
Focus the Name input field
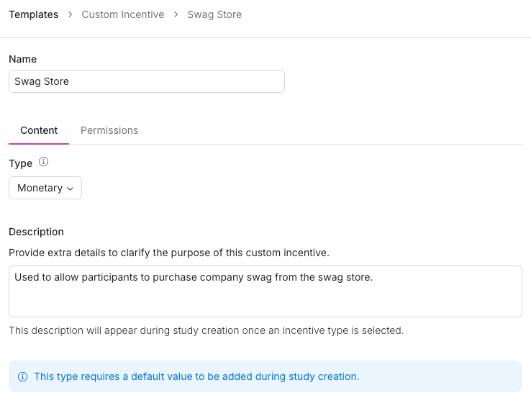(147, 81)
